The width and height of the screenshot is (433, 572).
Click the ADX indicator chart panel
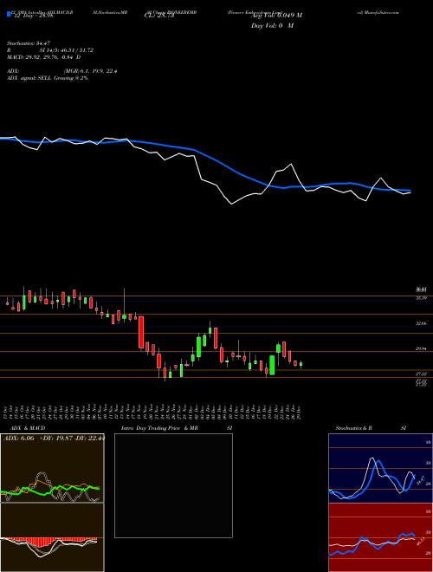[52, 468]
